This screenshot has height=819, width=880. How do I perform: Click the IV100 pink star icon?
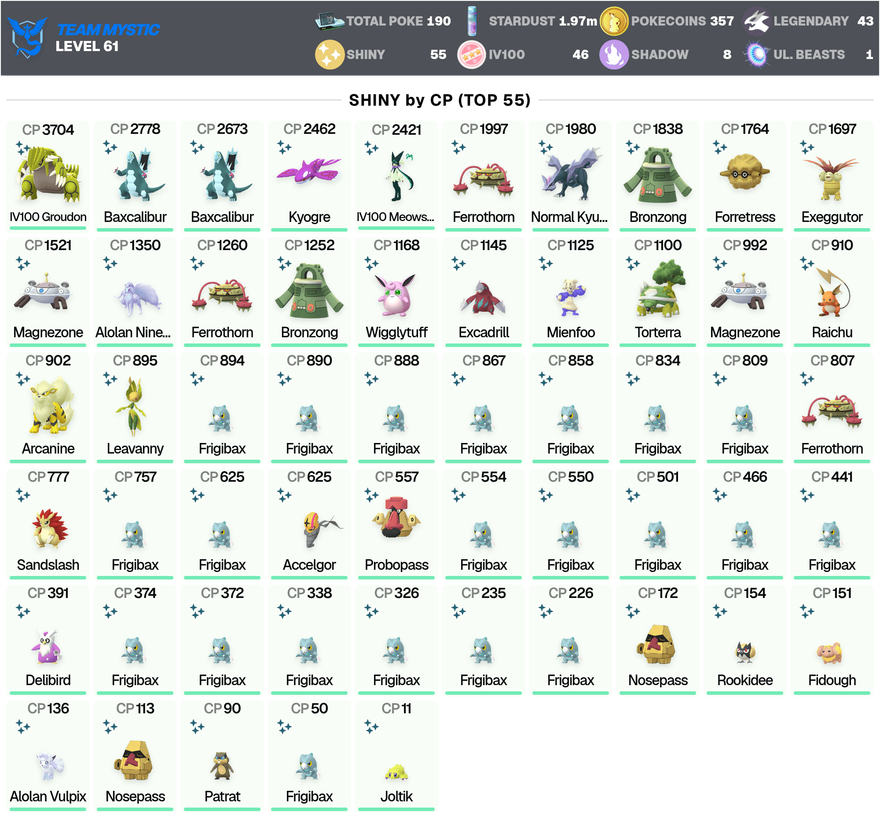tap(471, 55)
